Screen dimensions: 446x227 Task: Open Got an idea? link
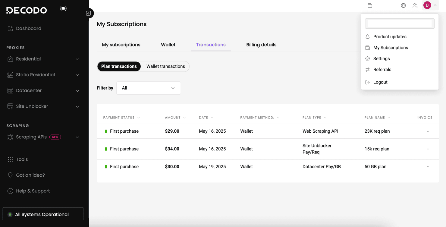pos(30,175)
